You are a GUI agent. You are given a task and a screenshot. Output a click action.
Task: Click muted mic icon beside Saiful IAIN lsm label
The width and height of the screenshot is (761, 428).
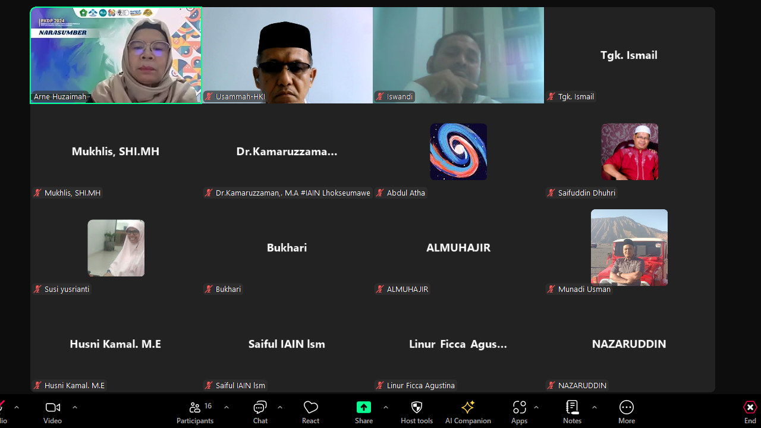[x=209, y=385]
